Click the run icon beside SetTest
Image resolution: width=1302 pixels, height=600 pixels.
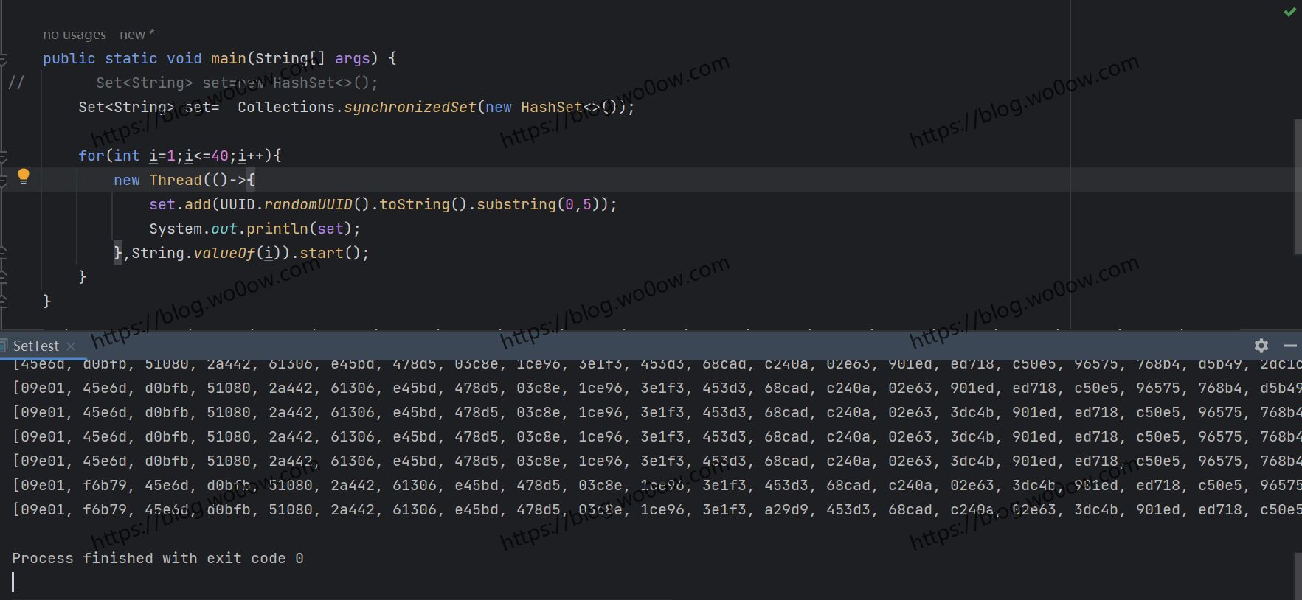pos(4,346)
